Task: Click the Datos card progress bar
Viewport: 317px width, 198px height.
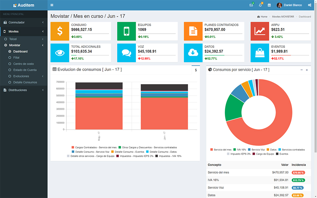Action: pyautogui.click(x=224, y=55)
